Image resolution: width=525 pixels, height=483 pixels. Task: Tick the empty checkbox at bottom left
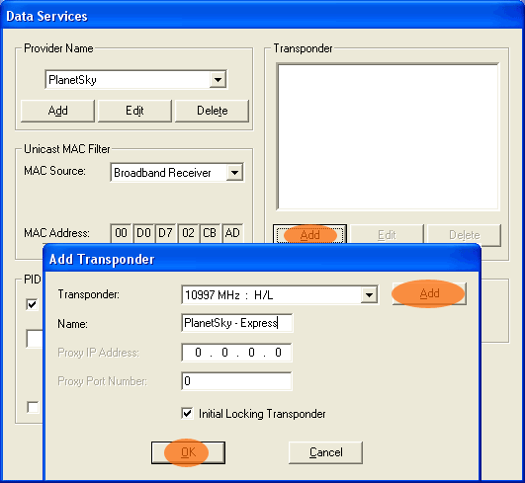coord(33,407)
